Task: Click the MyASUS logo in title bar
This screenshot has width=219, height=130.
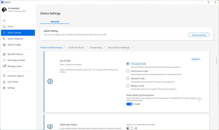Action: (x=2, y=2)
